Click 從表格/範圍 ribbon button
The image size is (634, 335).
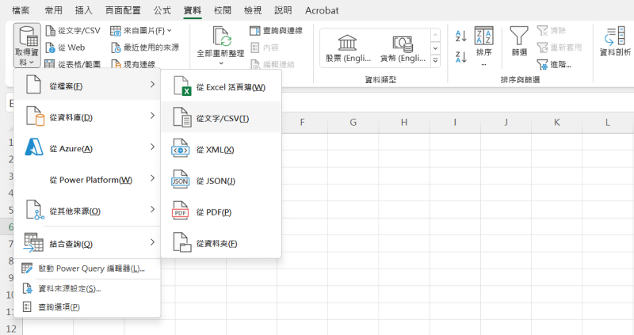(x=73, y=64)
